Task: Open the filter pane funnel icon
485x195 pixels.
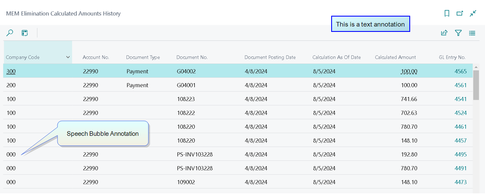Action: click(459, 33)
